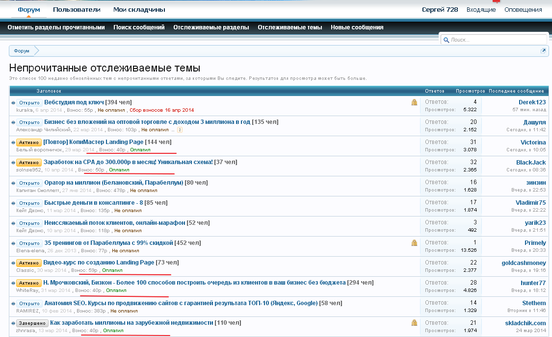Open the Пользователи tab
The height and width of the screenshot is (337, 552).
77,10
